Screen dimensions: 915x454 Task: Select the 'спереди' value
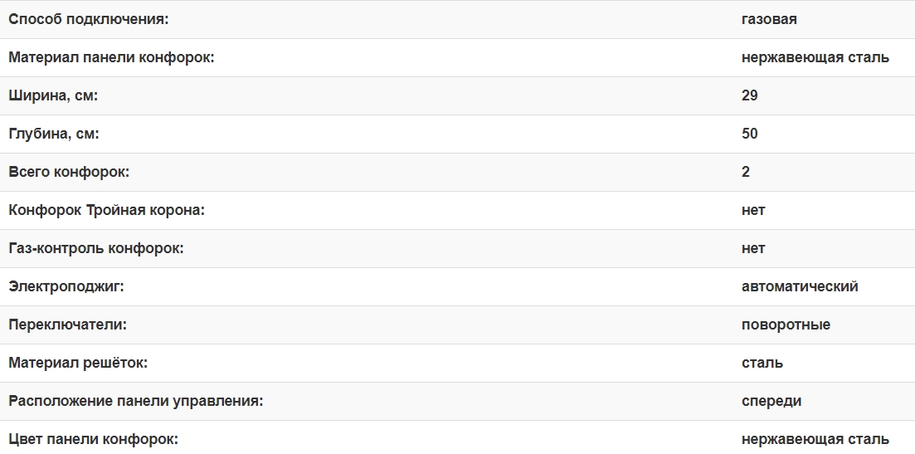771,401
